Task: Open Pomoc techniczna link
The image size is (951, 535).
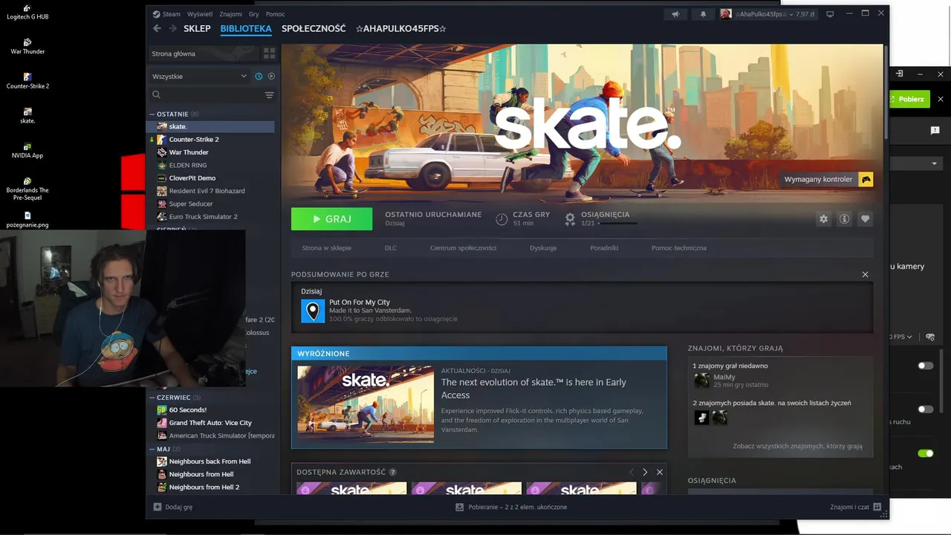Action: coord(679,247)
